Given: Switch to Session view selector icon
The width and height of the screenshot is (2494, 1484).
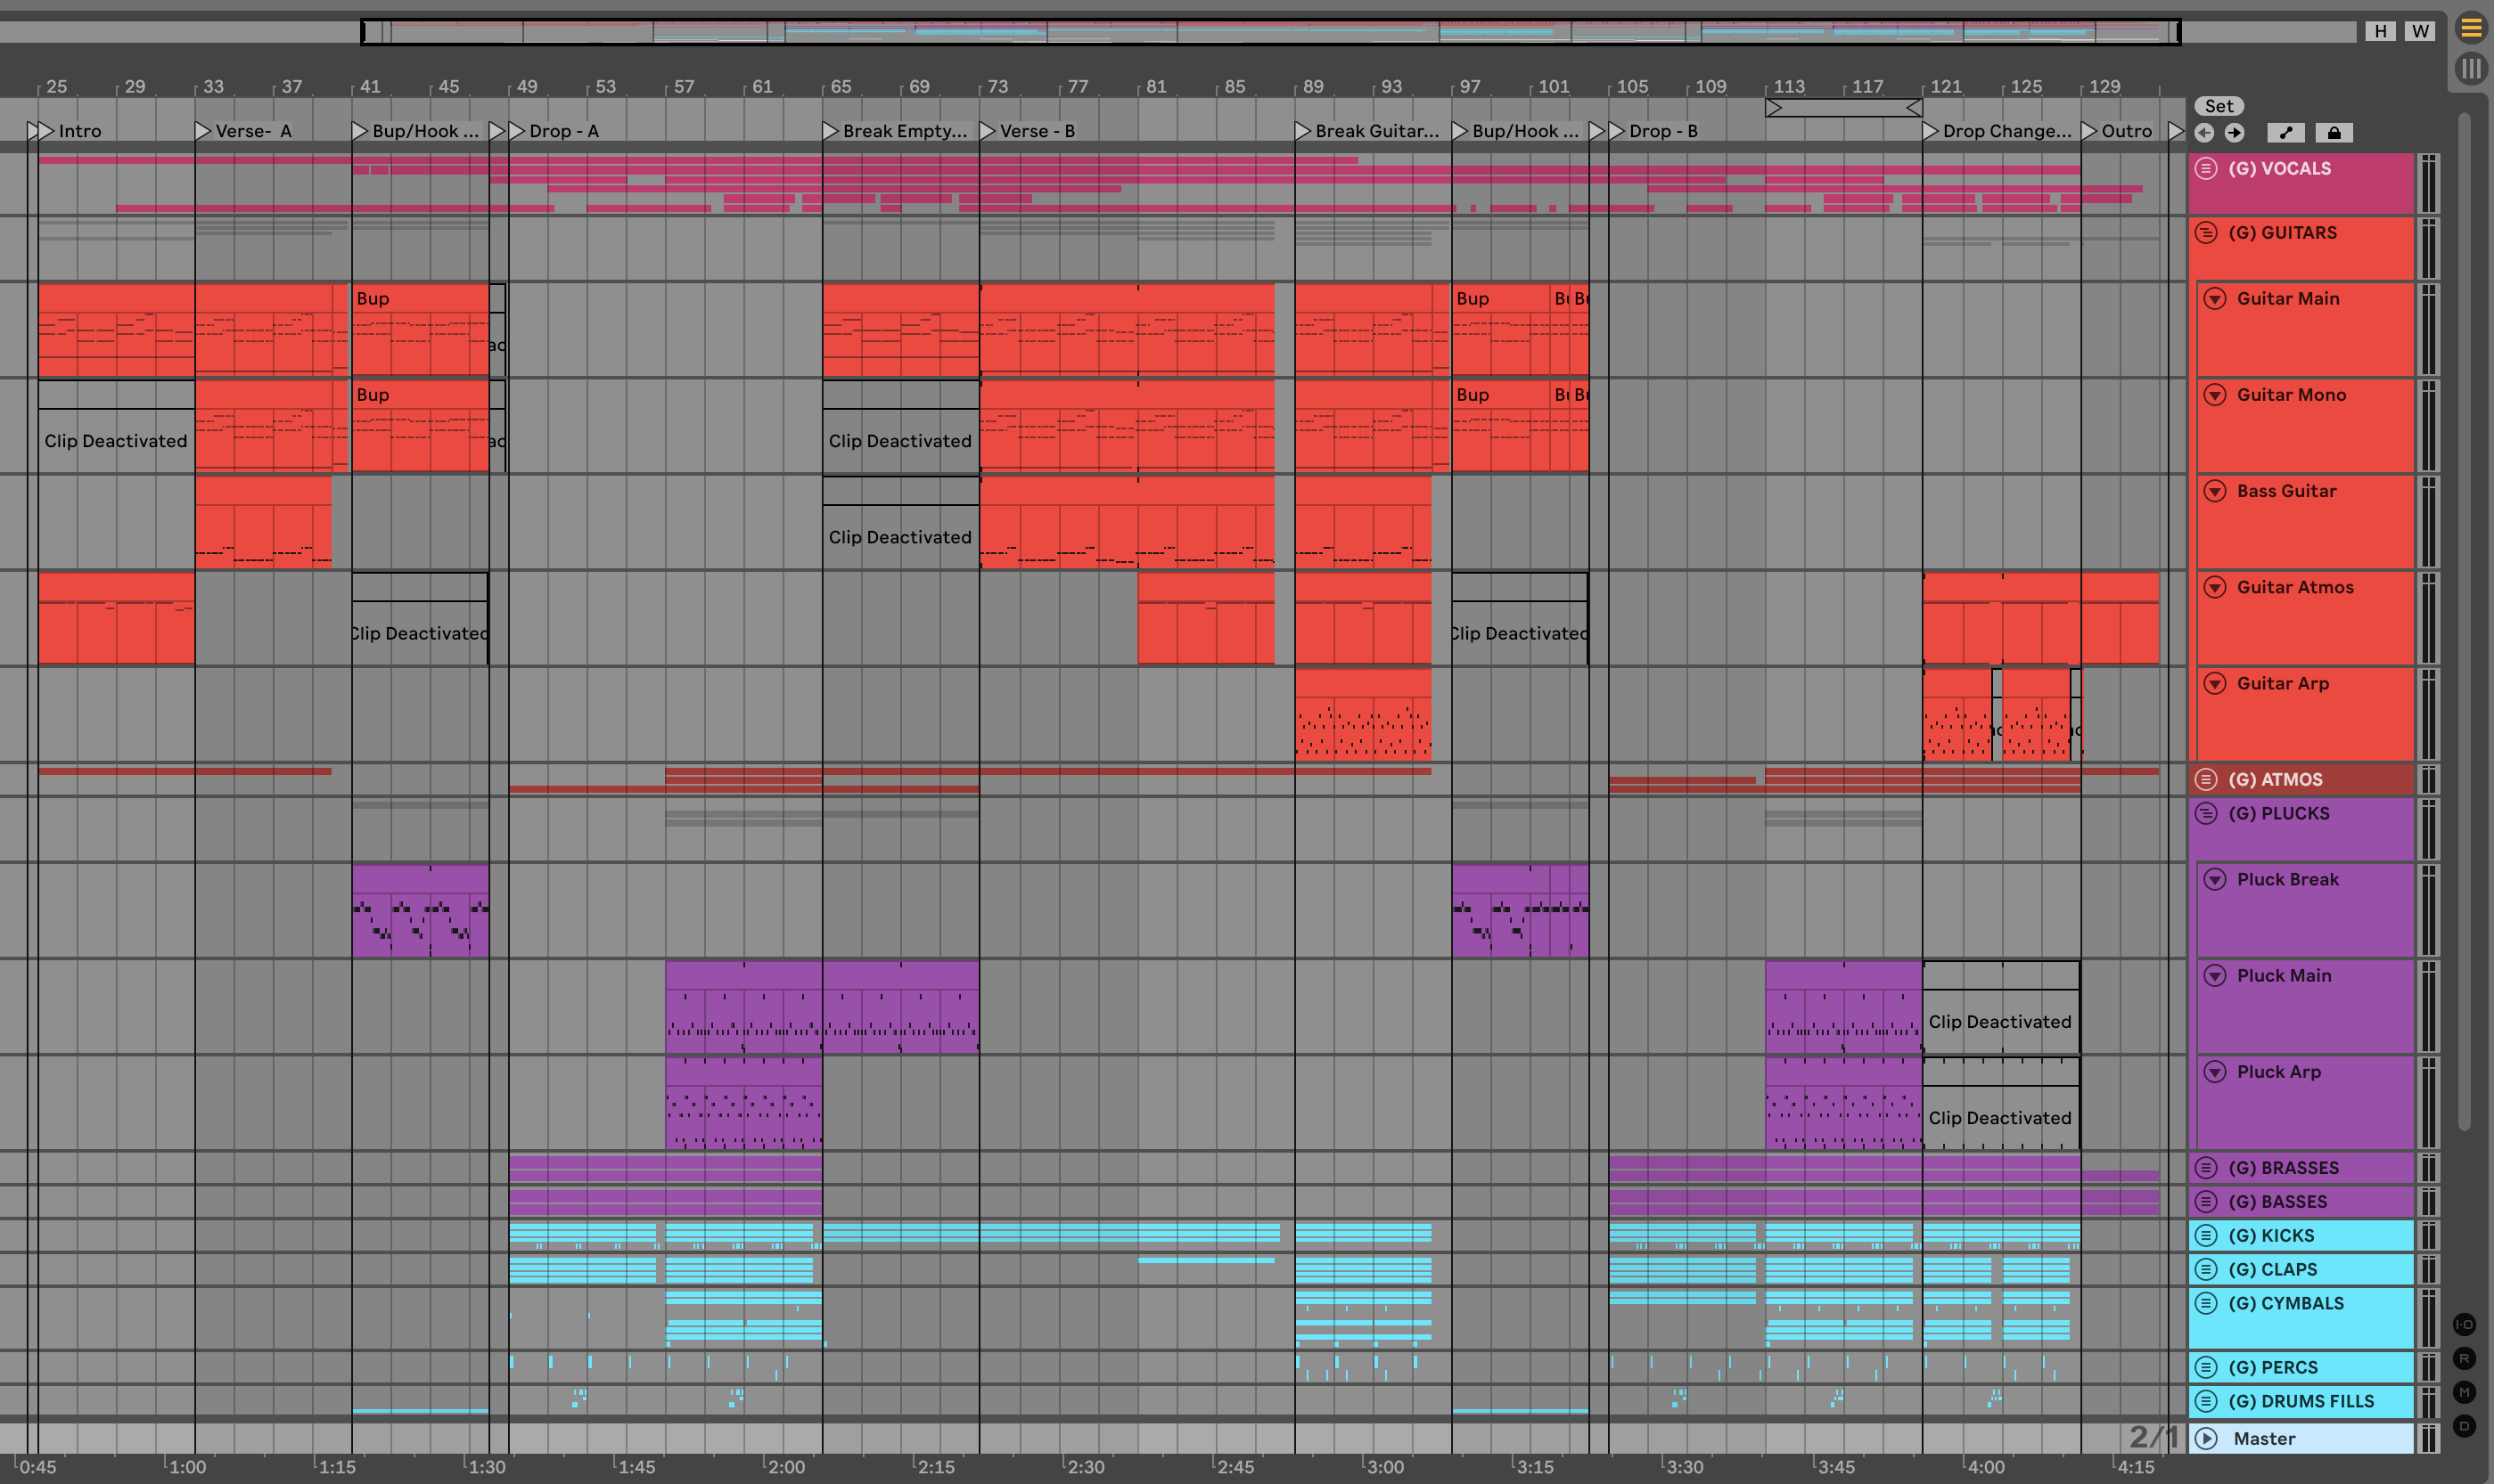Looking at the screenshot, I should [x=2471, y=68].
